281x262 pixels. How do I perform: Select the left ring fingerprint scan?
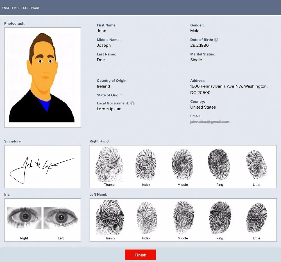click(x=219, y=218)
